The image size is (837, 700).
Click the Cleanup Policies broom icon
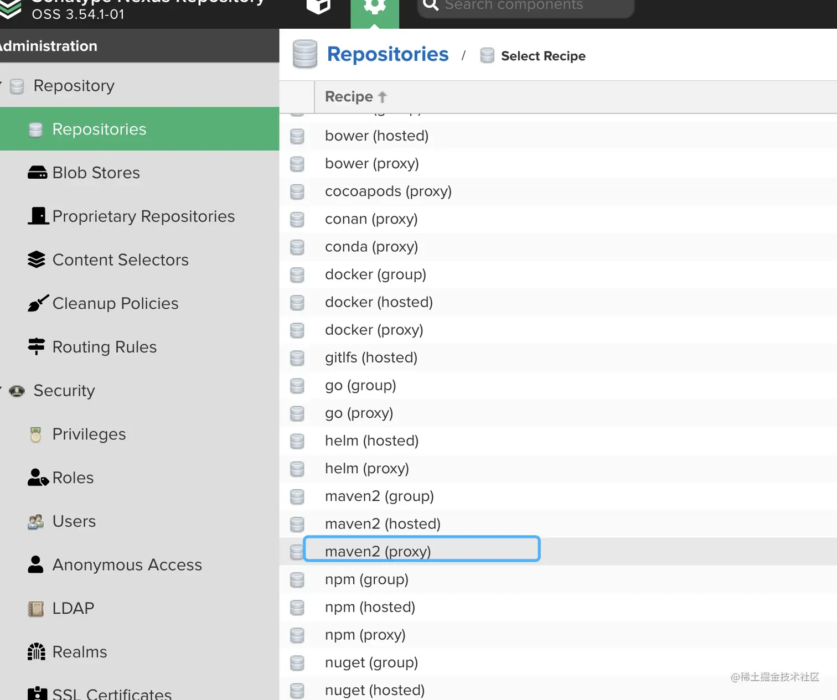point(38,303)
